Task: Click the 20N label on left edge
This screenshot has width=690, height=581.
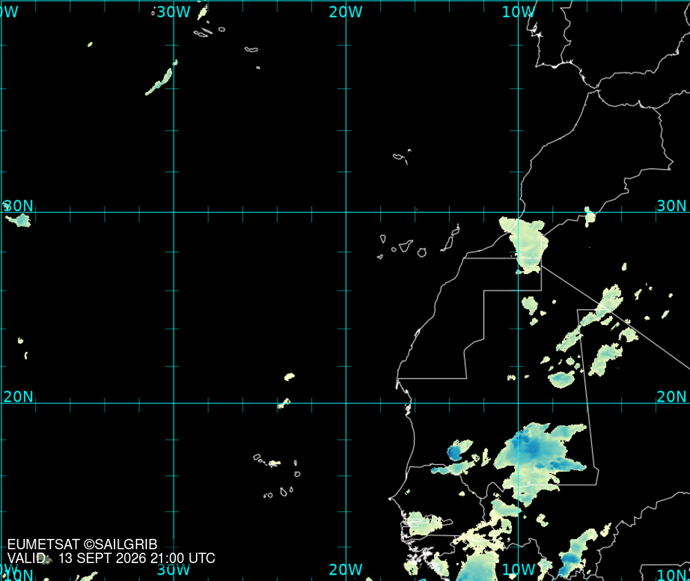Action: 19,397
